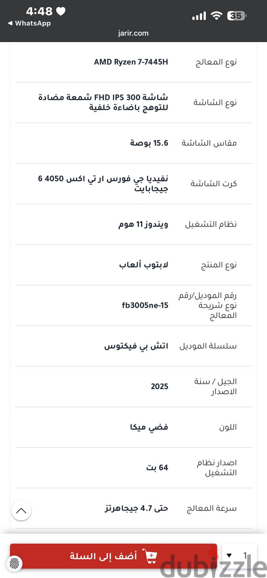Tap the كرت الشاشة specification label
The width and height of the screenshot is (267, 578).
click(214, 183)
